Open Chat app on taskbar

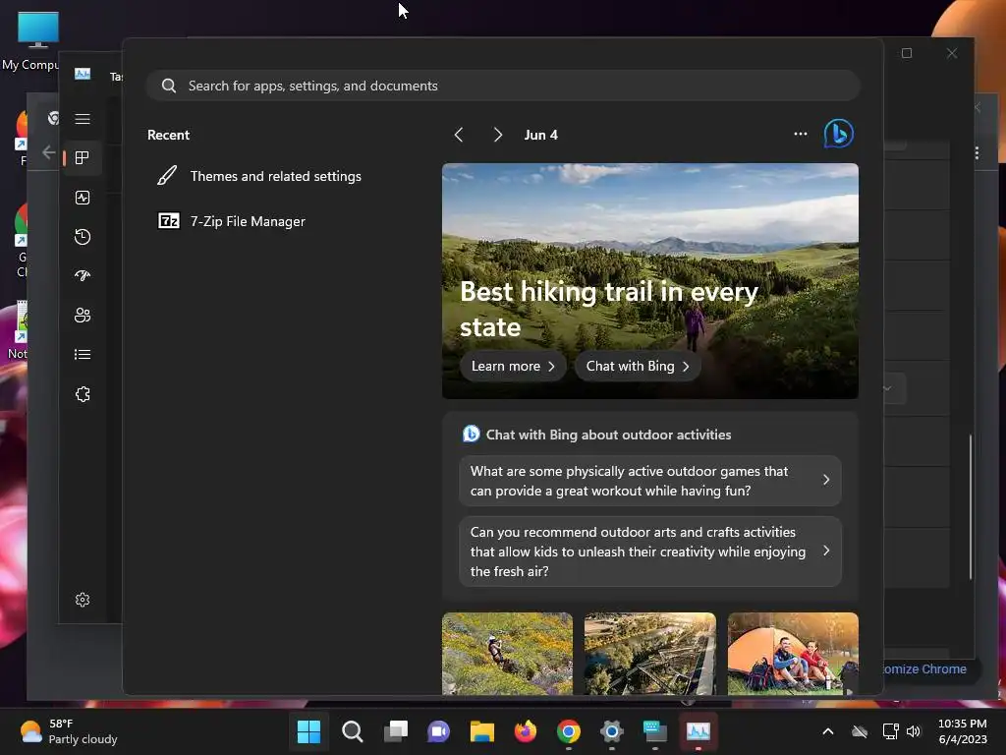[x=439, y=731]
